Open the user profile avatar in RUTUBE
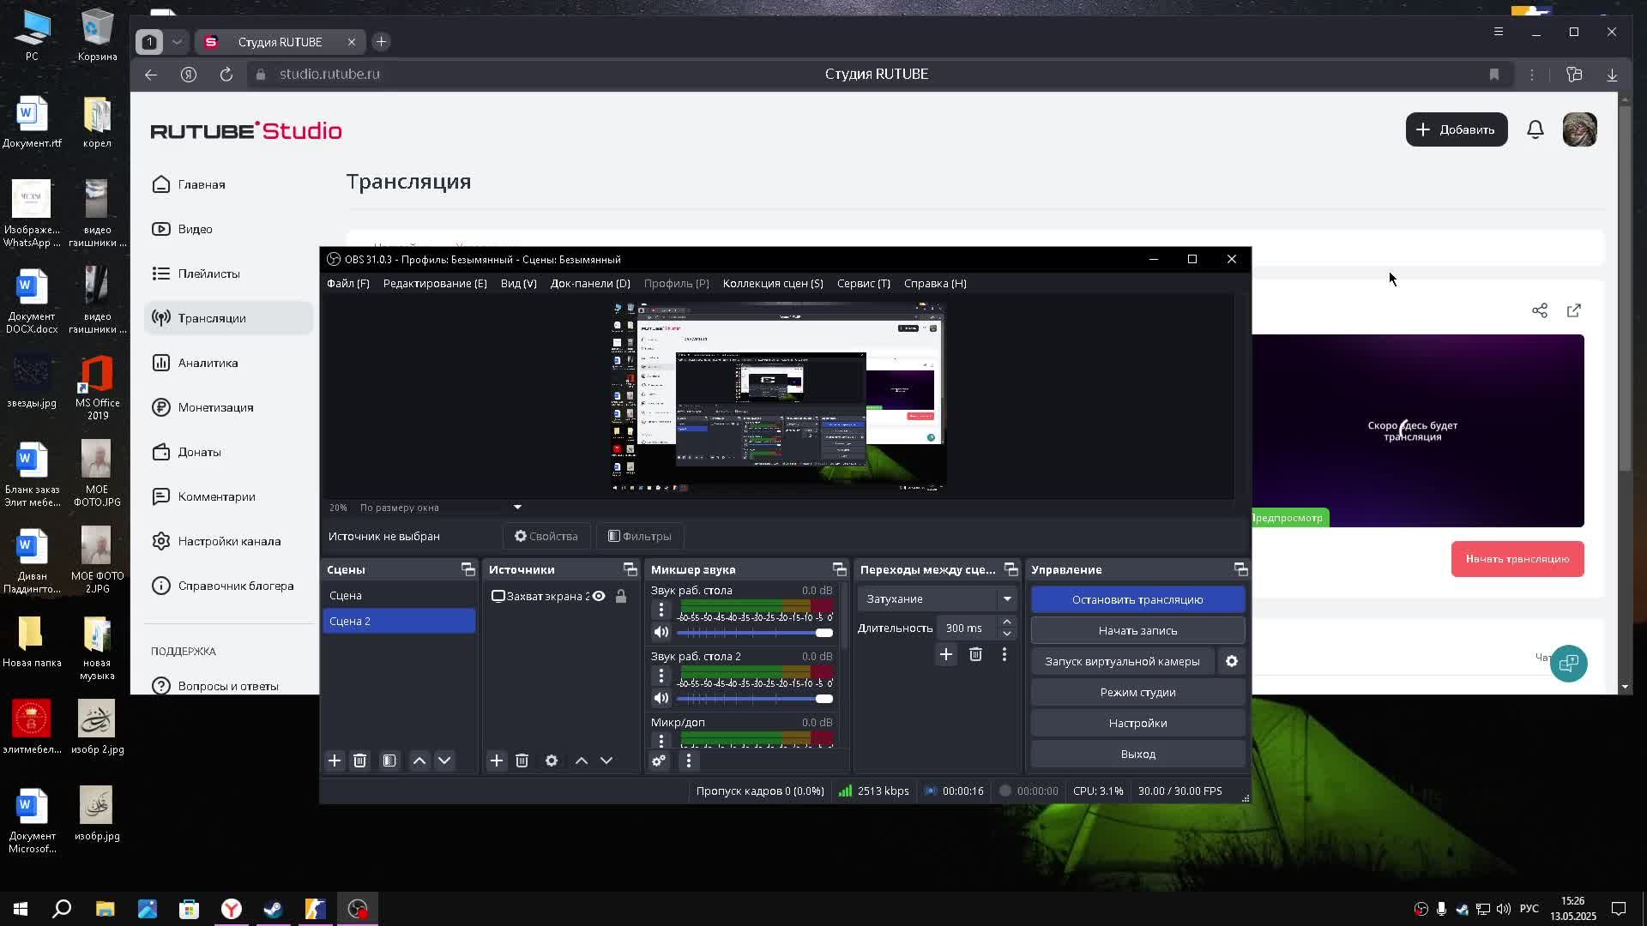The height and width of the screenshot is (926, 1647). [1580, 129]
